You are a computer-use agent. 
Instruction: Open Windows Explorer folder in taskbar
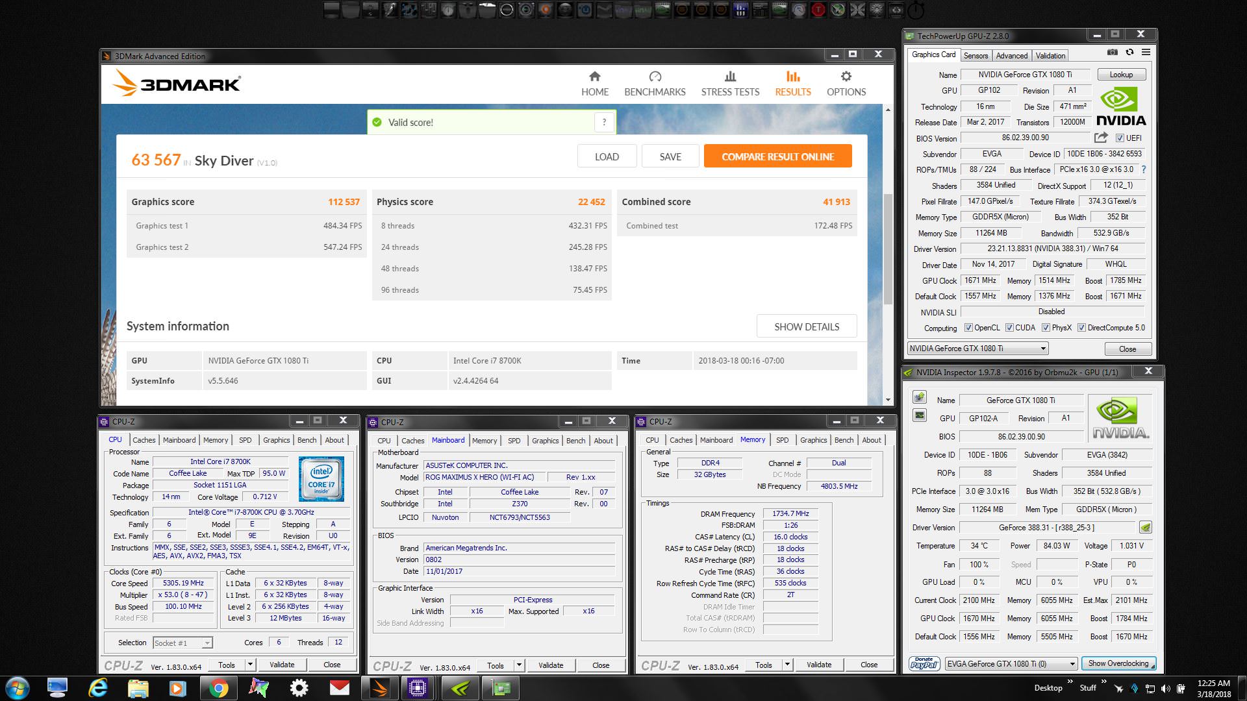(x=138, y=688)
